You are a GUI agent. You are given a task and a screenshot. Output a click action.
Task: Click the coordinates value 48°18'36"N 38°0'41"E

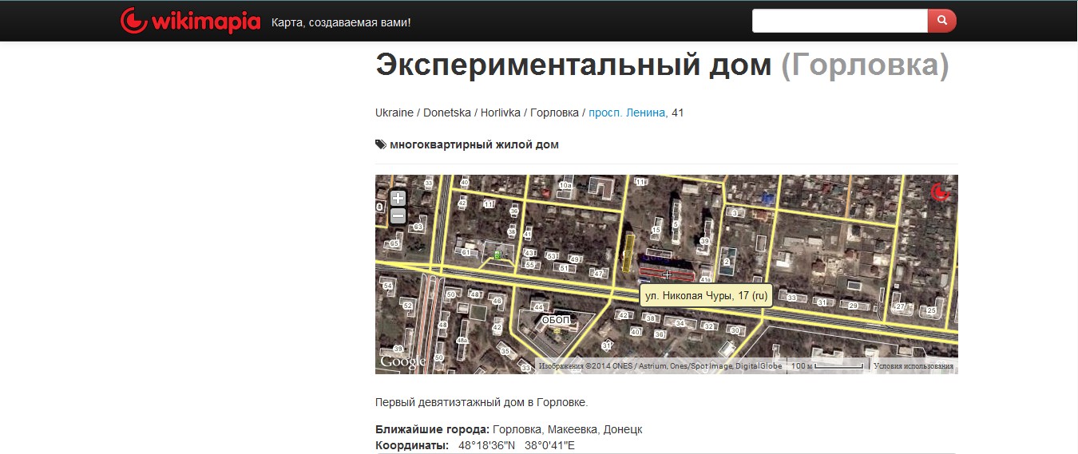coord(517,444)
